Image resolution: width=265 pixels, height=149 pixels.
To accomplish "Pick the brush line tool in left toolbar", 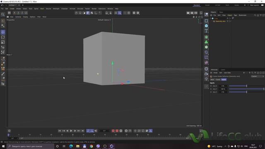I will point(3,74).
